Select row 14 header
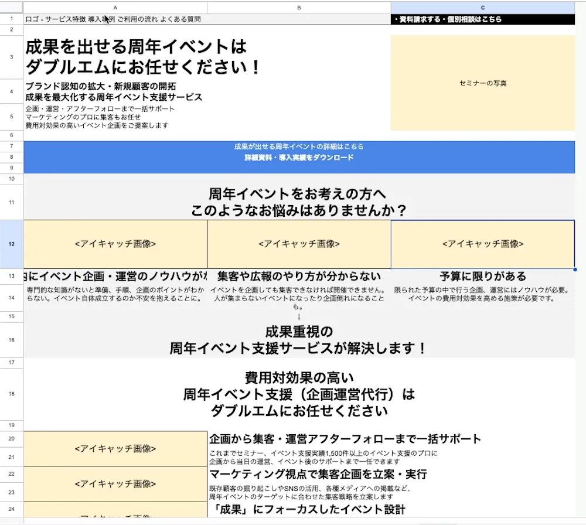This screenshot has height=525, width=586. (x=12, y=298)
